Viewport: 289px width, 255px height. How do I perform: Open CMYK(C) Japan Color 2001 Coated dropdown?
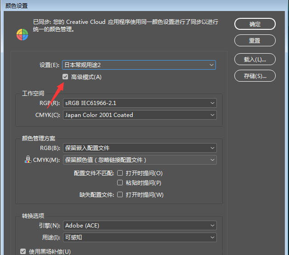click(x=140, y=115)
